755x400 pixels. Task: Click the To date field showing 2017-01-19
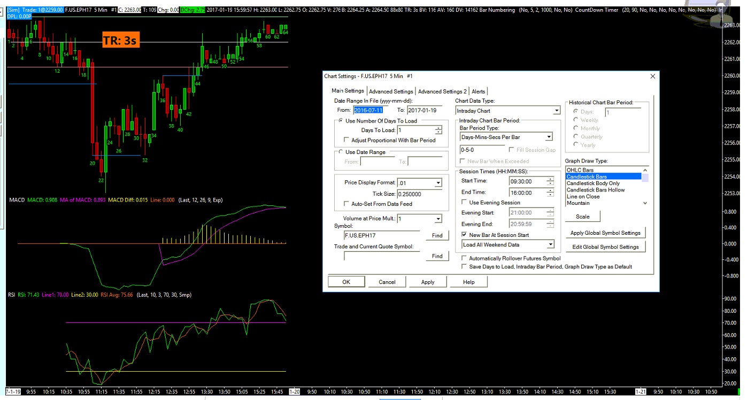tap(425, 110)
